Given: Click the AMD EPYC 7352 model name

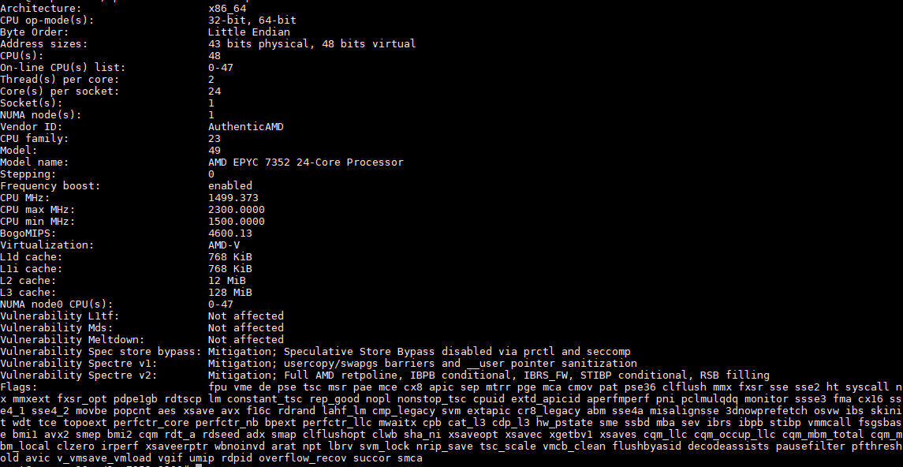Looking at the screenshot, I should click(305, 163).
